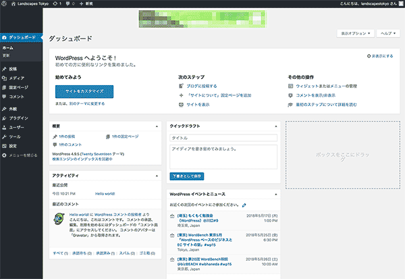Screen dimensions: 405x279
Task: Click the comment icon beside コメントを表示/非表示
Action: (x=290, y=95)
